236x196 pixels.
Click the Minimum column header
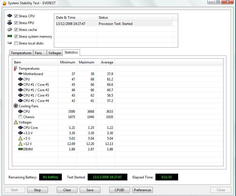tap(68, 62)
